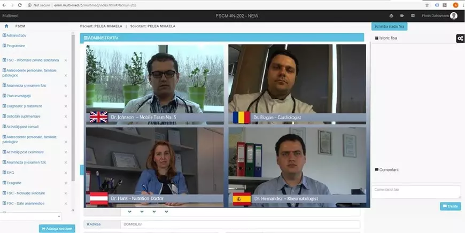Click the sidebar scroll-down arrow
This screenshot has height=233, width=465.
73,210
